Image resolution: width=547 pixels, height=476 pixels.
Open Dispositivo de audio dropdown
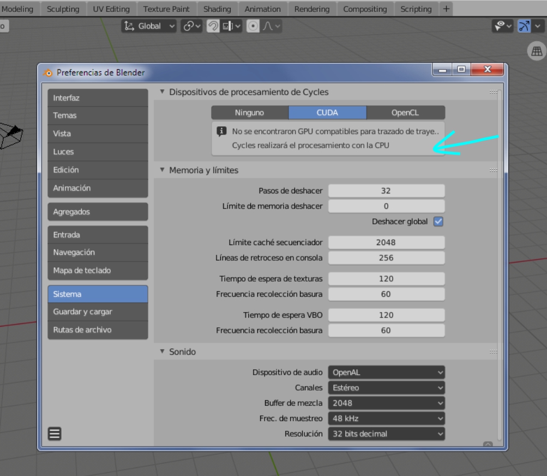click(387, 372)
